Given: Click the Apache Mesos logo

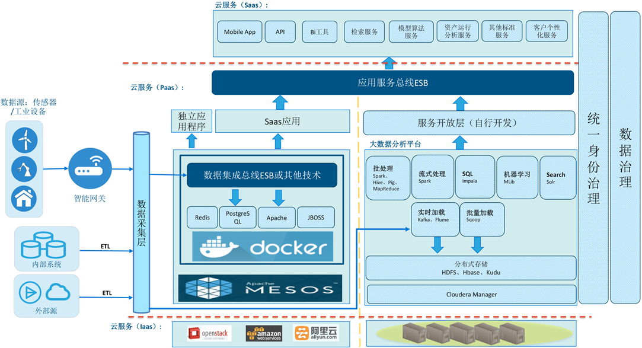Looking at the screenshot, I should click(x=260, y=288).
